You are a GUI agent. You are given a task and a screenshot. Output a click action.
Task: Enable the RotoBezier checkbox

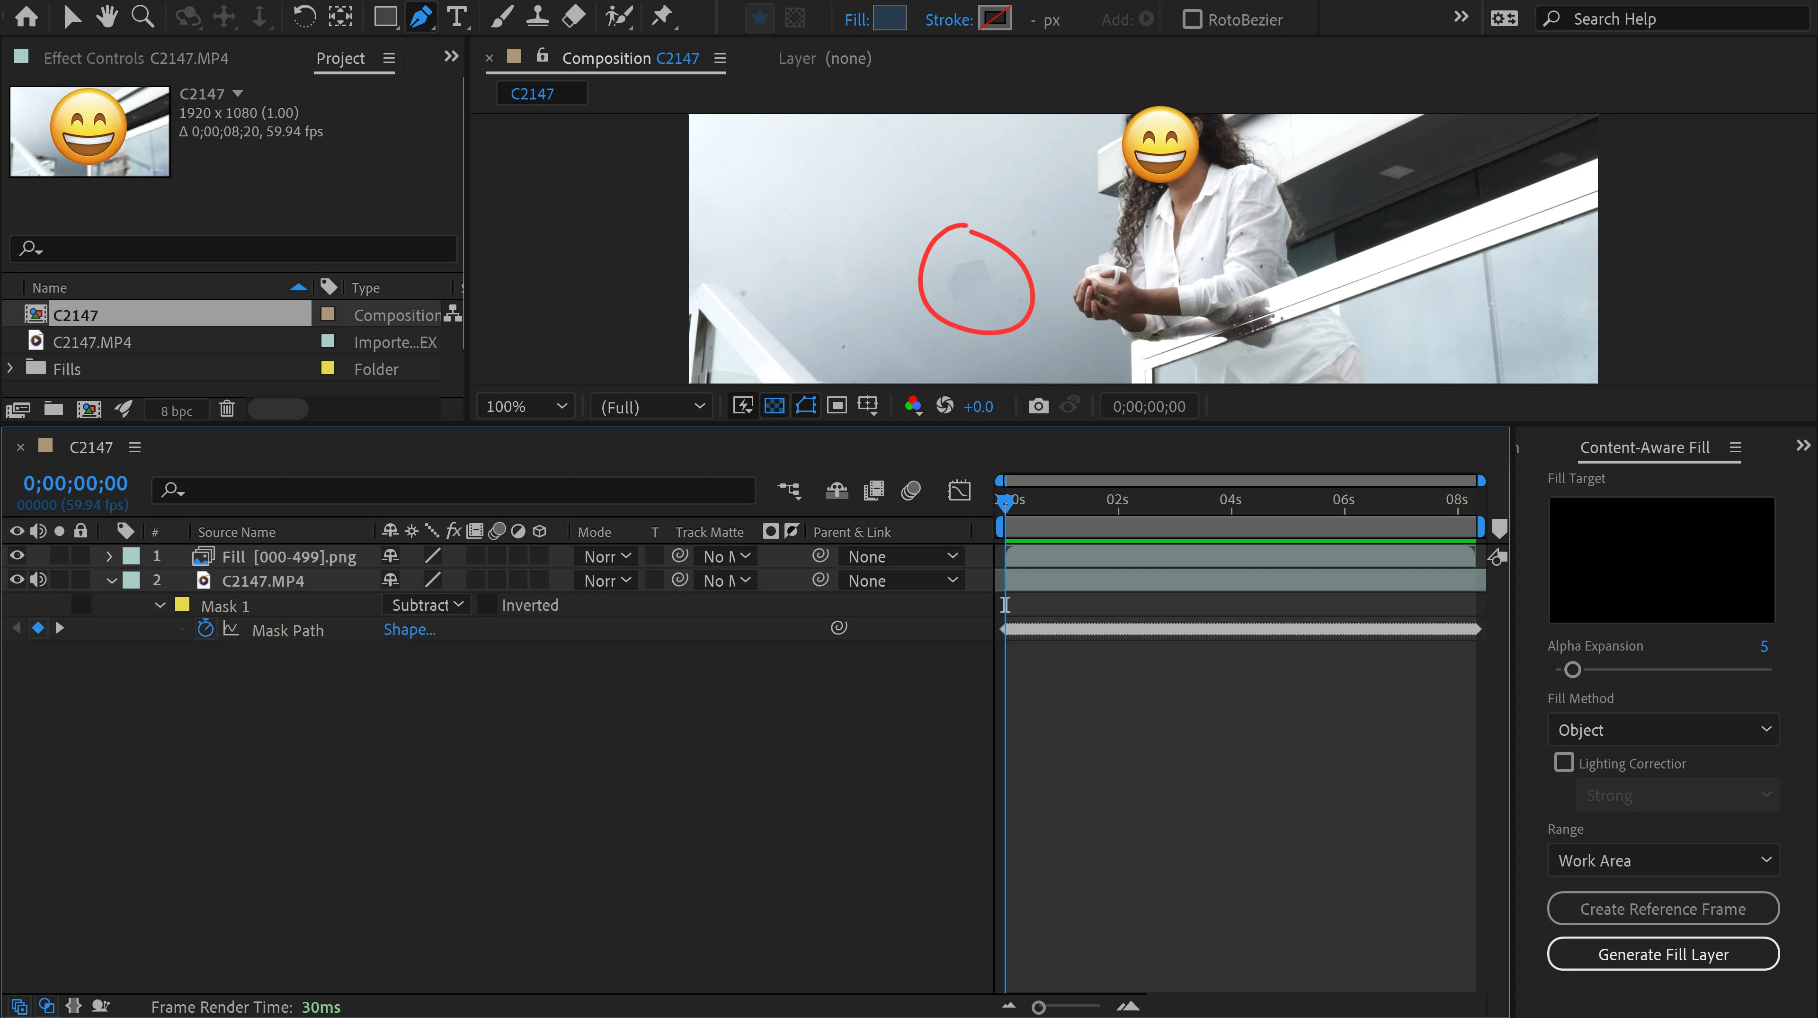(1192, 19)
